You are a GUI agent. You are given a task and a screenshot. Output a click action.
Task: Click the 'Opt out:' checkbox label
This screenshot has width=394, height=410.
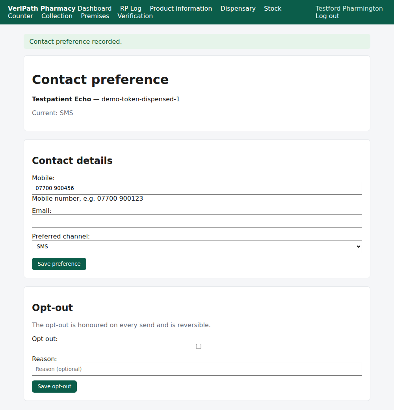point(45,339)
